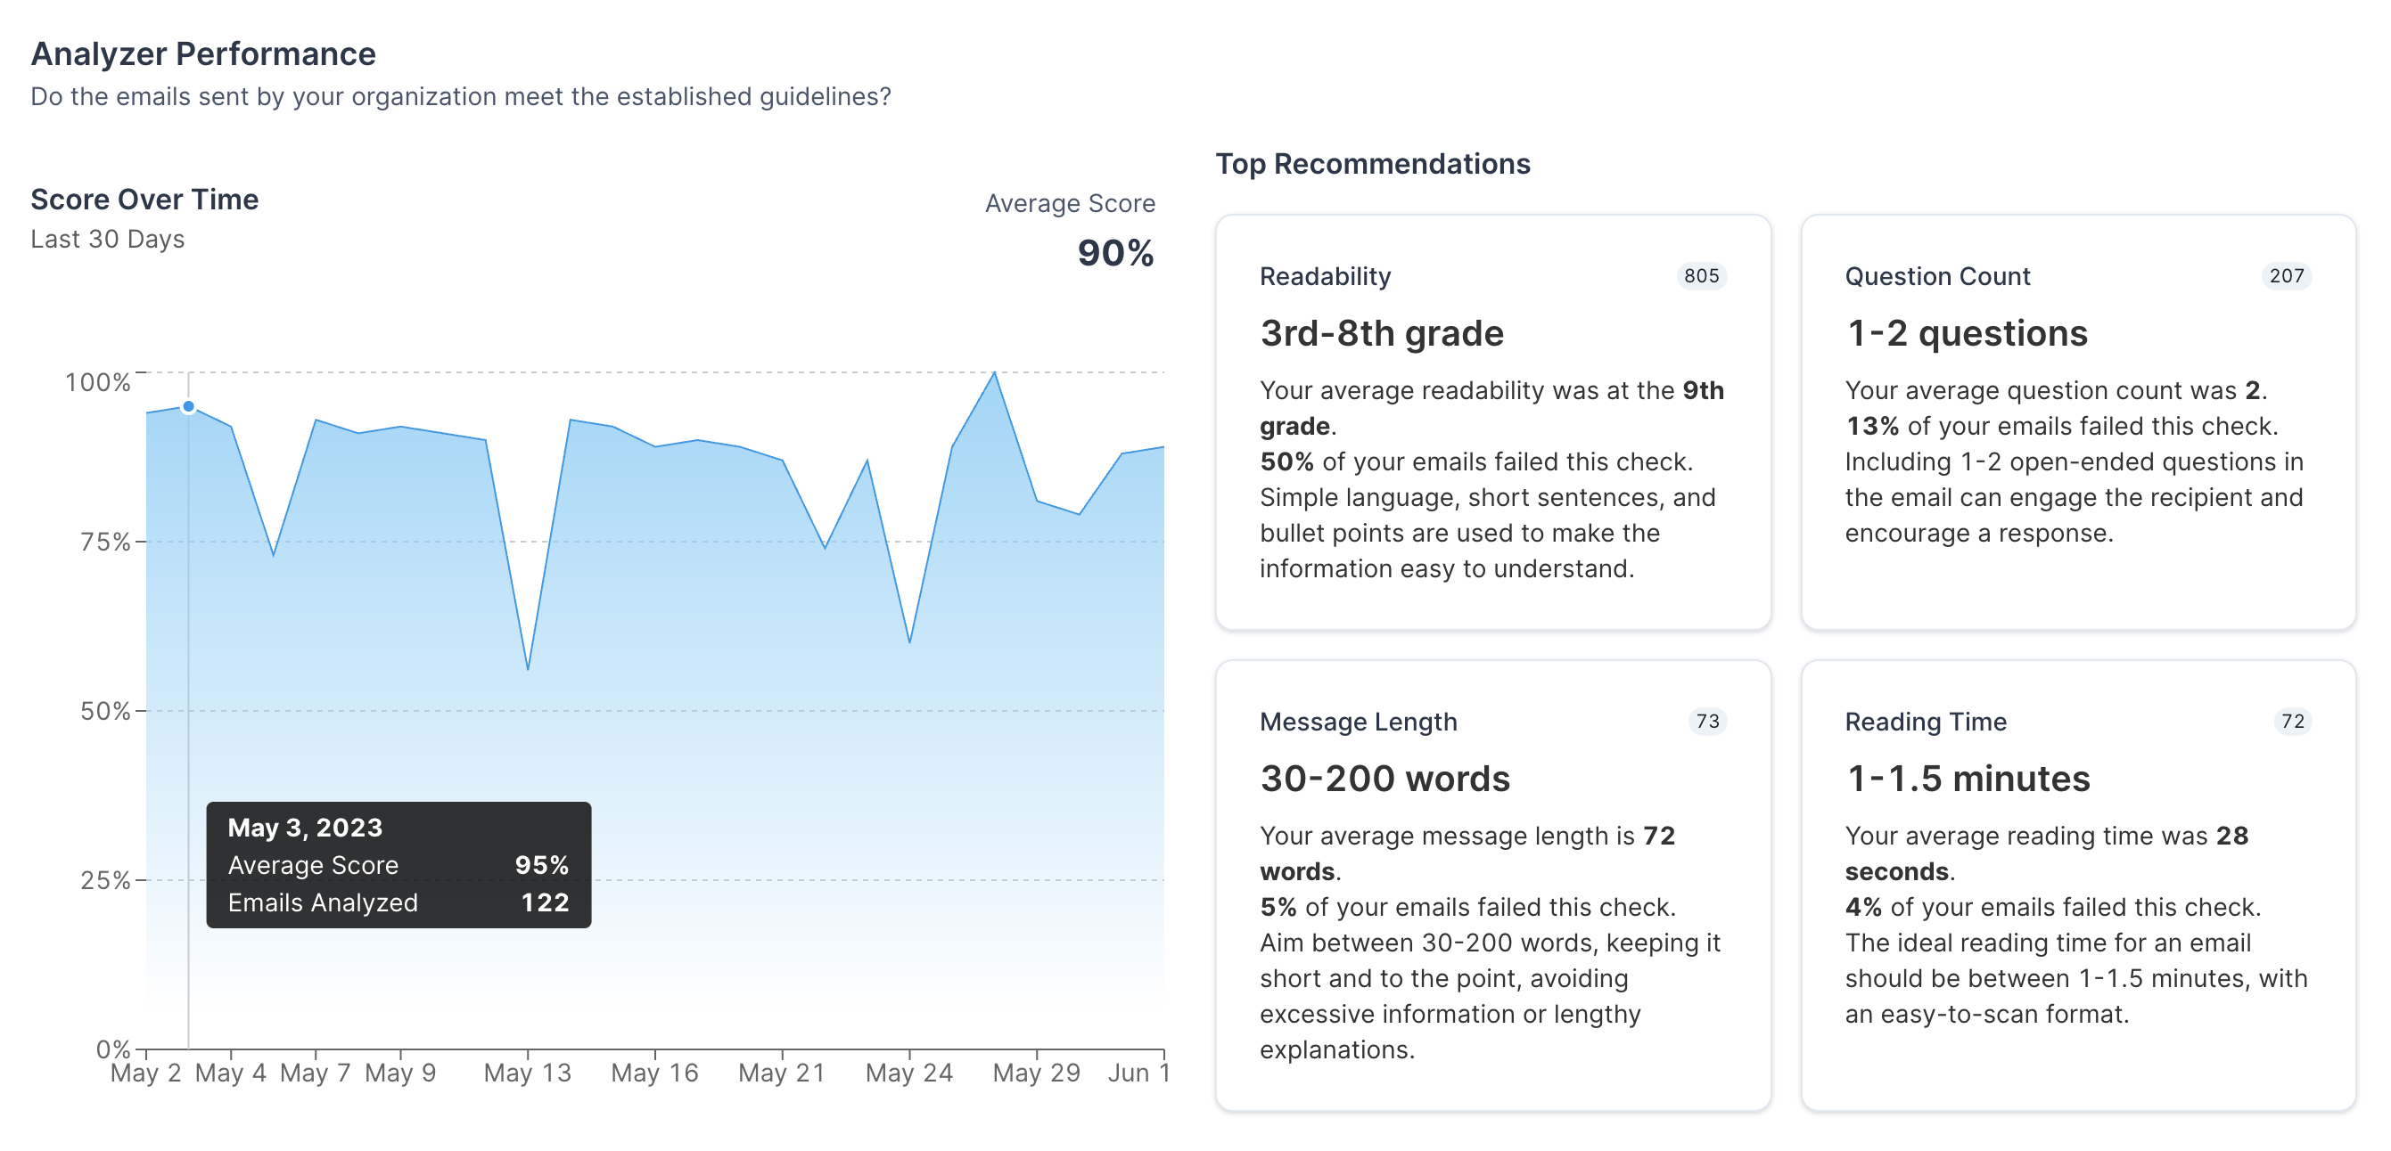Image resolution: width=2391 pixels, height=1151 pixels.
Task: Click the May 24 axis label
Action: (908, 1073)
